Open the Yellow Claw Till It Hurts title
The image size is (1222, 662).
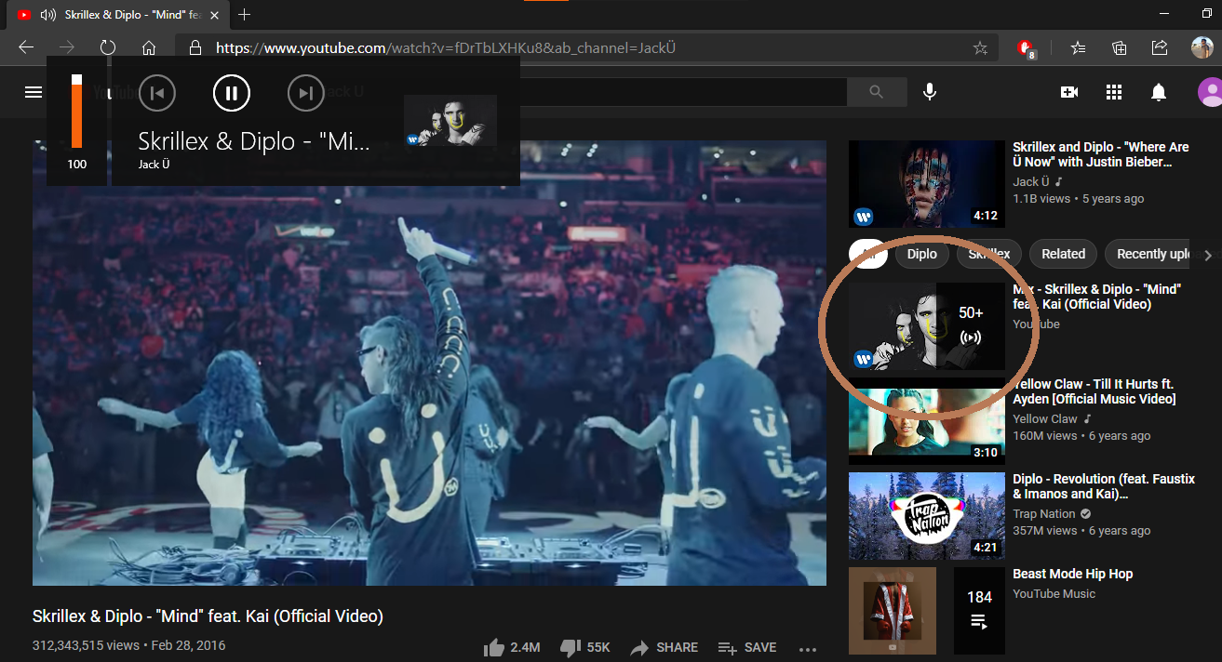tap(1094, 391)
